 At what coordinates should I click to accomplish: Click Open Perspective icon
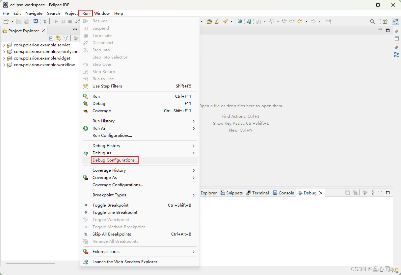385,21
